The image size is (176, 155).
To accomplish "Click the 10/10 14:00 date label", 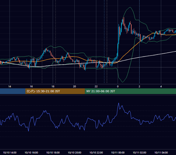I will pos(10,152).
